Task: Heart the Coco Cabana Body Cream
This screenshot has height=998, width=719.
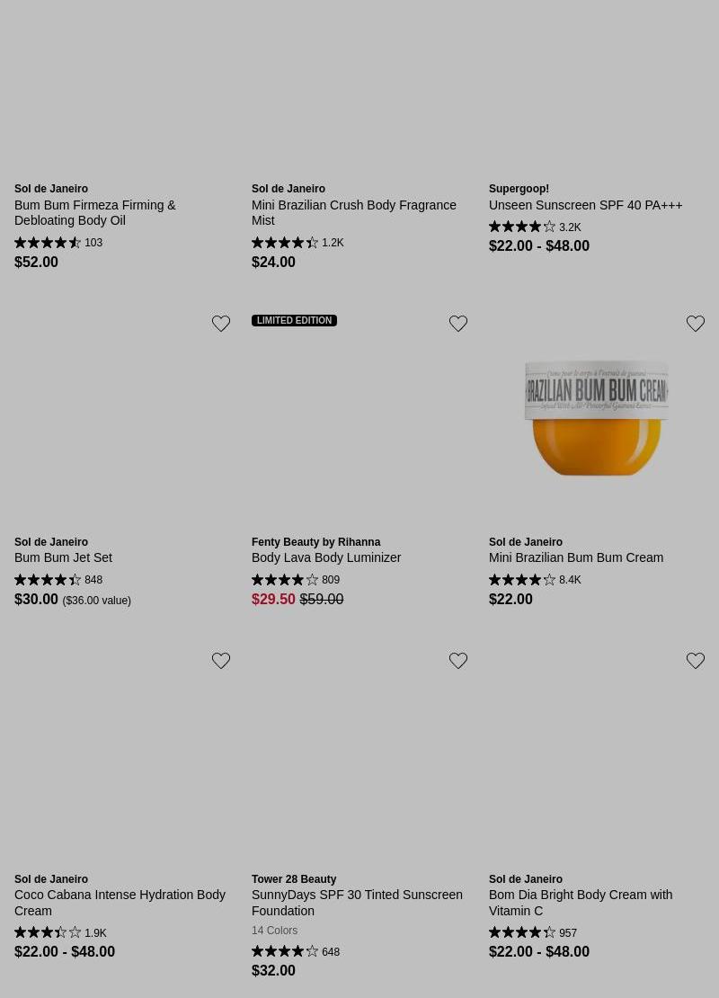Action: [221, 661]
